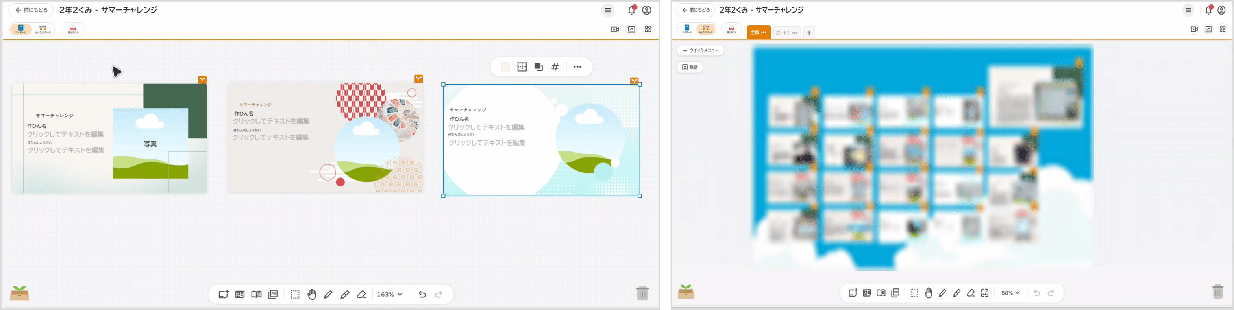Open the 50% zoom level dropdown
The image size is (1234, 310).
click(x=1010, y=293)
